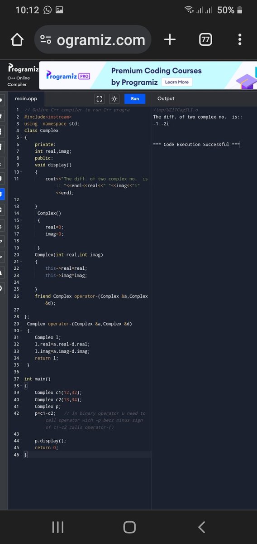
Task: Click line number 26 in gutter
Action: click(x=16, y=296)
